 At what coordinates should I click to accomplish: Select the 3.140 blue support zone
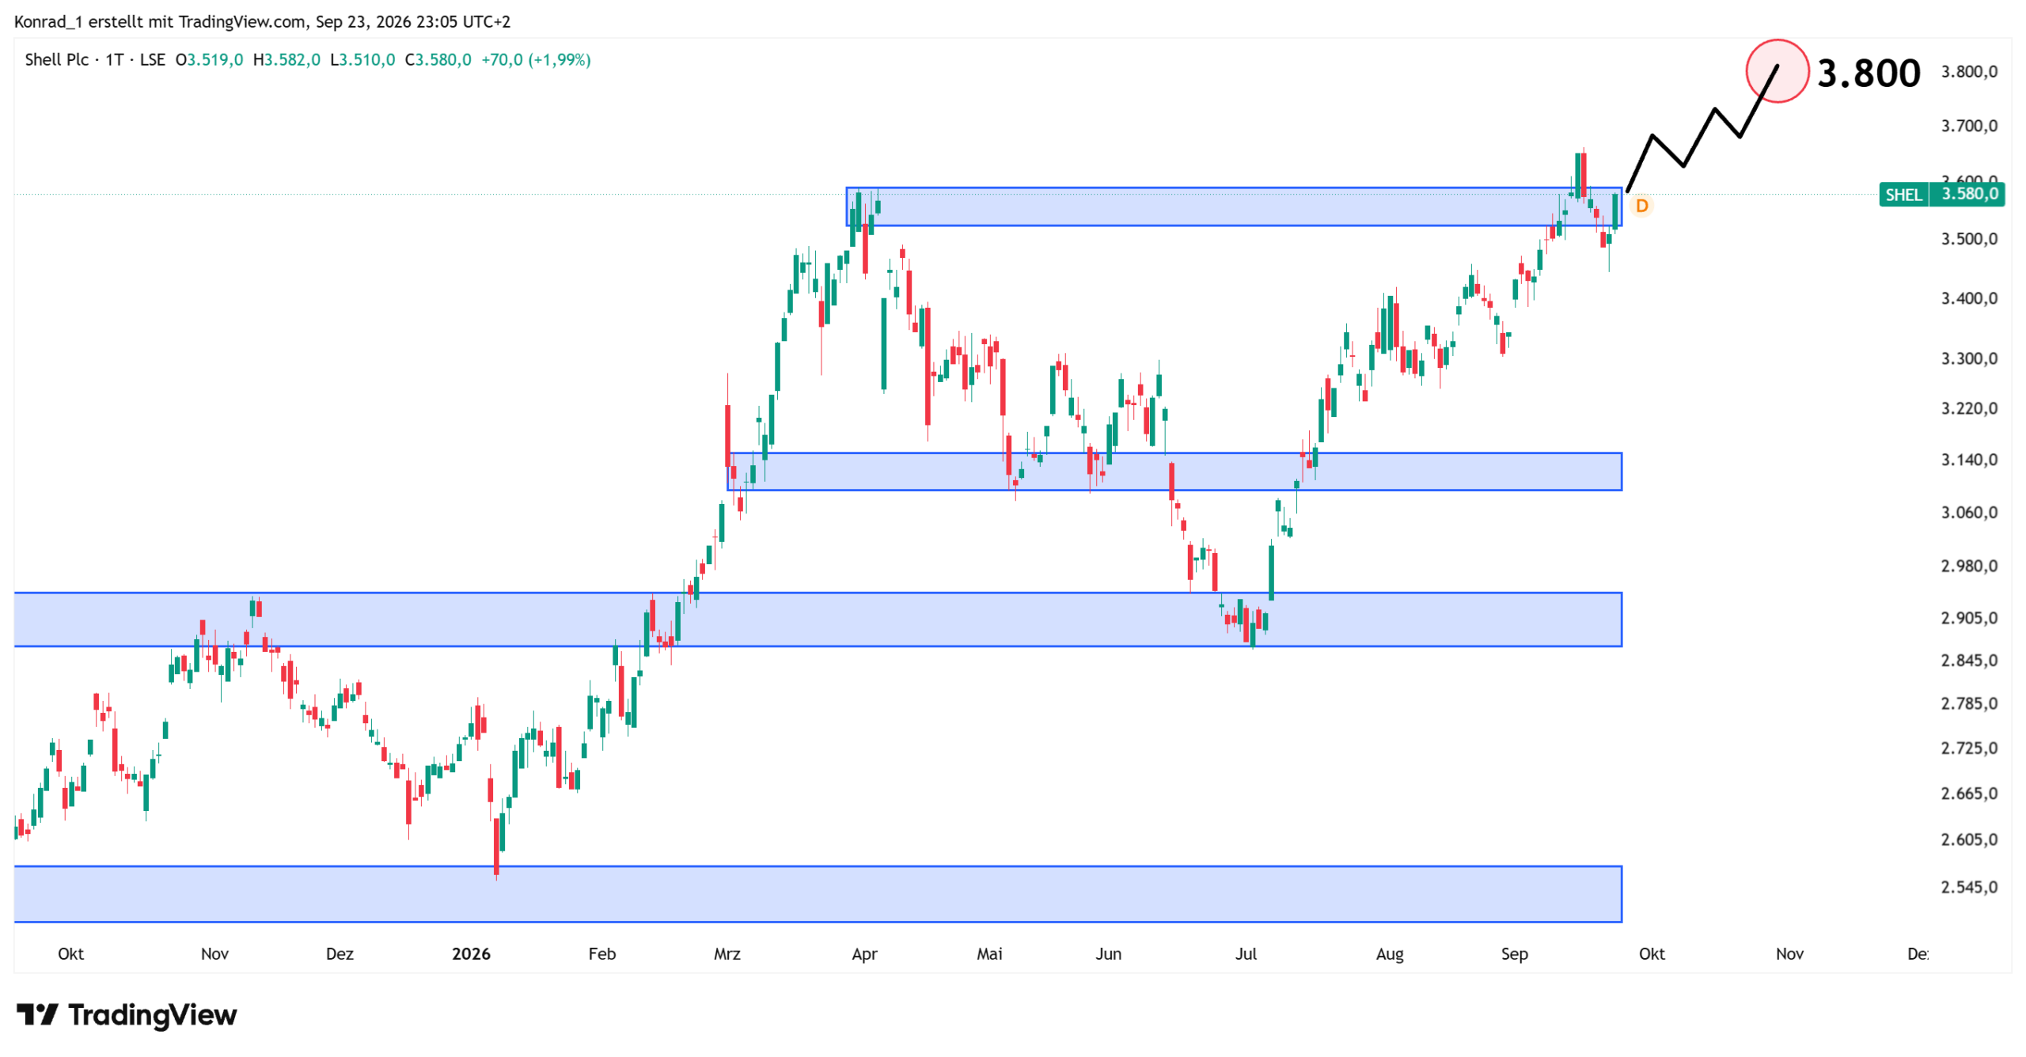(1174, 472)
